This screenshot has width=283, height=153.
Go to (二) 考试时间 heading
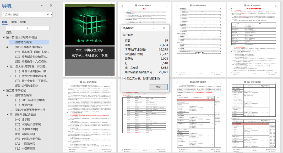tap(24, 105)
